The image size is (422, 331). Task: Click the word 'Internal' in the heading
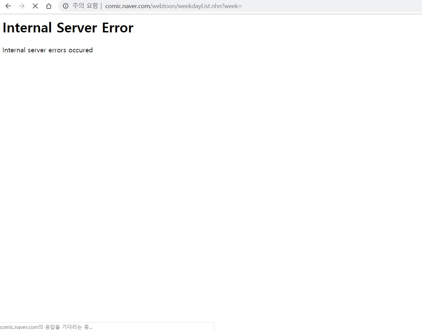click(27, 28)
